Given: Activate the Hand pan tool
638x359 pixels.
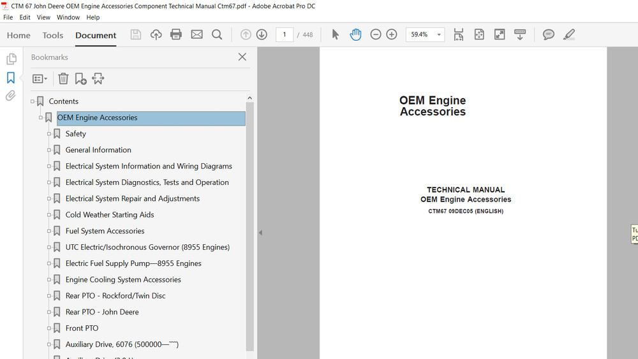Looking at the screenshot, I should 355,34.
